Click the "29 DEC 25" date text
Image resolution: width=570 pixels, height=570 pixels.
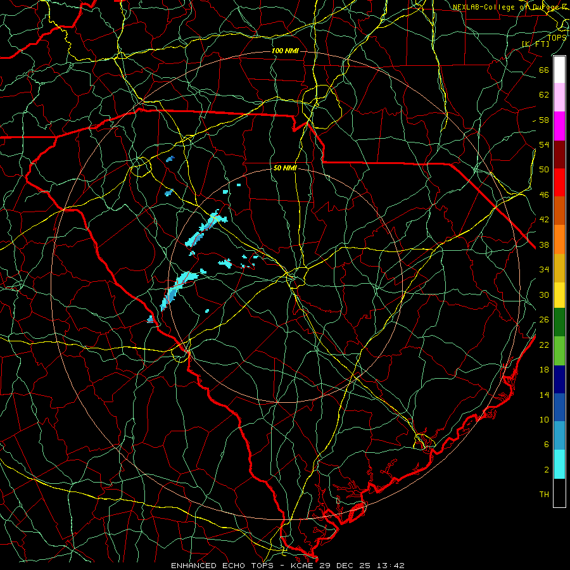point(345,566)
